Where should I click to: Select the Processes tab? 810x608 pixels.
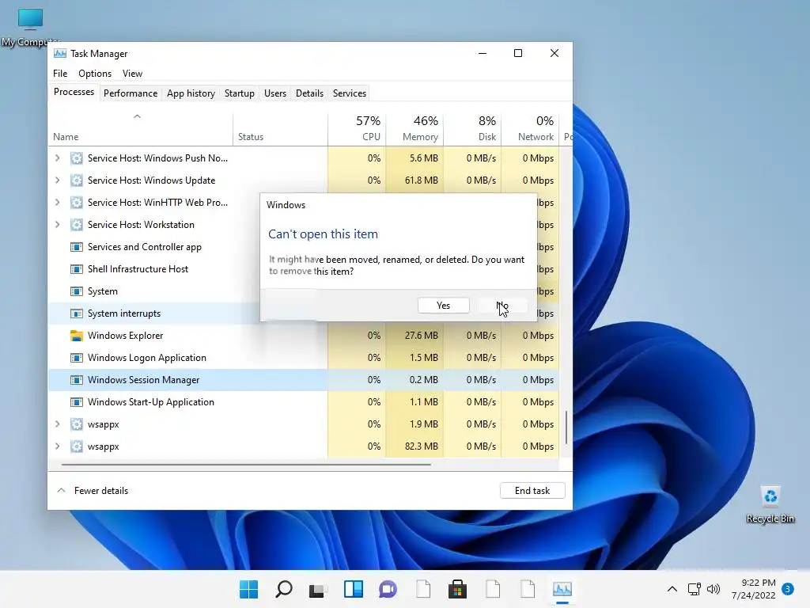pos(74,92)
